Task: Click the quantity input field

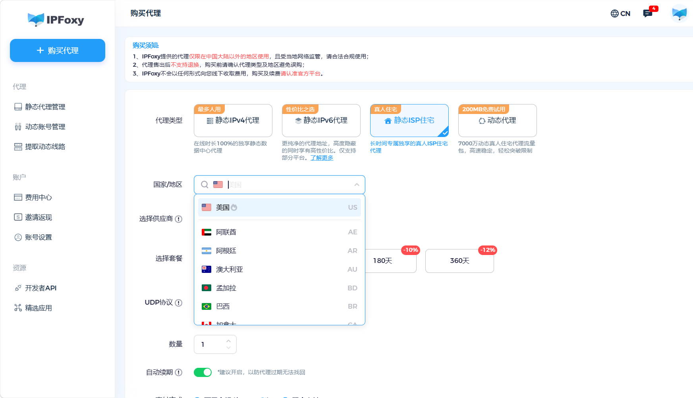Action: click(x=215, y=344)
